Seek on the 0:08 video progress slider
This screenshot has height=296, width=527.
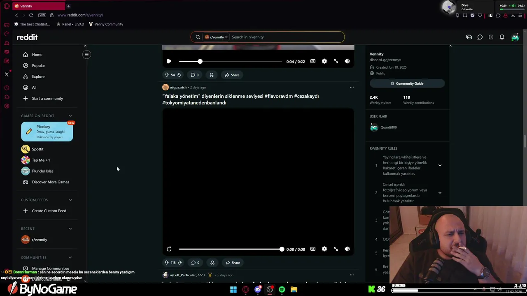tap(231, 249)
